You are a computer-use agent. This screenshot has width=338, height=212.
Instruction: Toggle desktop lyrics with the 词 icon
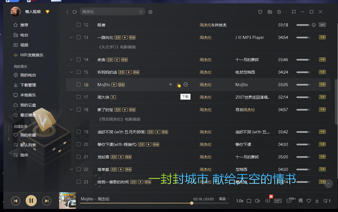(x=300, y=201)
